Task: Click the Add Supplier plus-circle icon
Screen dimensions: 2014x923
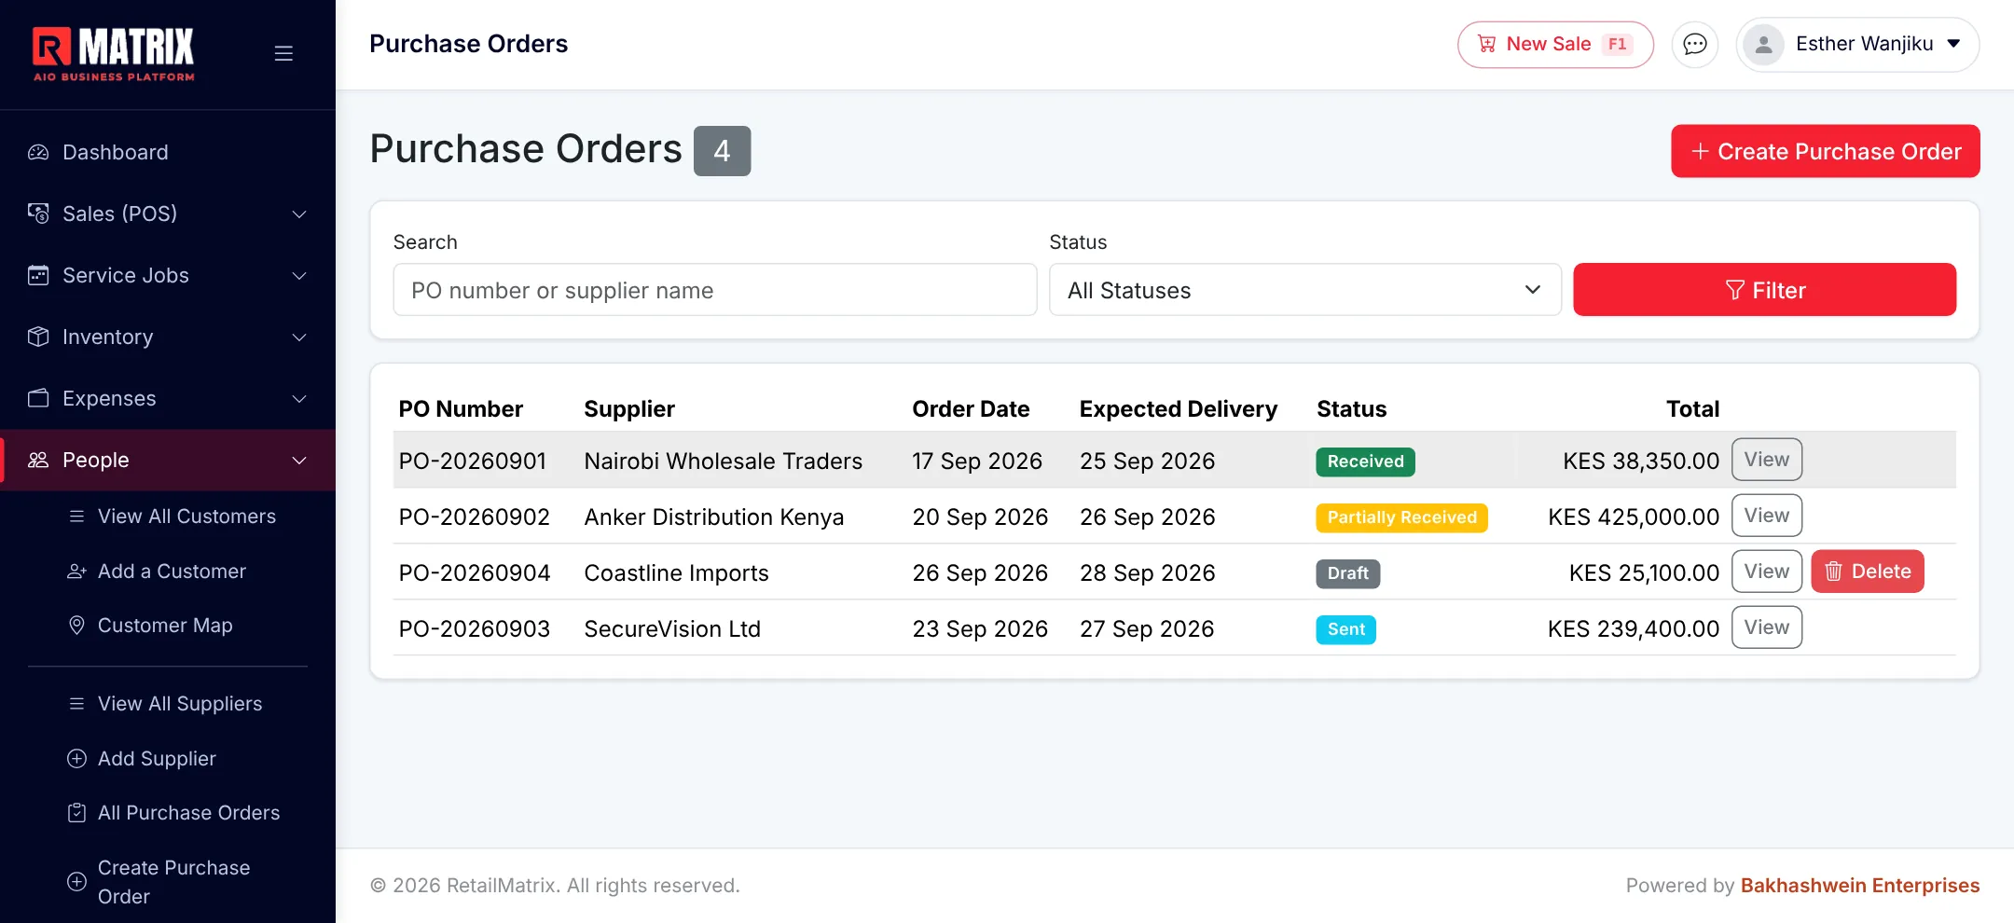Action: [x=77, y=759]
